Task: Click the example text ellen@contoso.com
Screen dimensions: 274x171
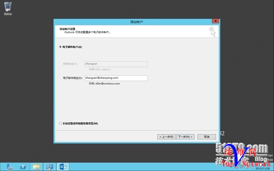Action: click(107, 83)
